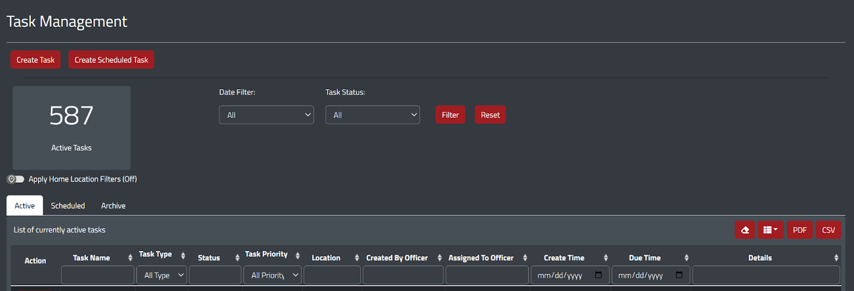The height and width of the screenshot is (291, 854).
Task: Click the Create Scheduled Task button
Action: click(111, 60)
